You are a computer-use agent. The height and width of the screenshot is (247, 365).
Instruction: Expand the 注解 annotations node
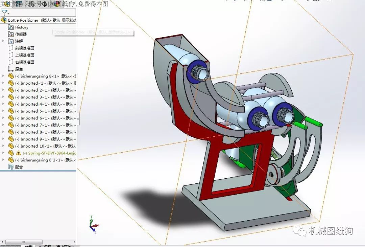click(x=3, y=41)
